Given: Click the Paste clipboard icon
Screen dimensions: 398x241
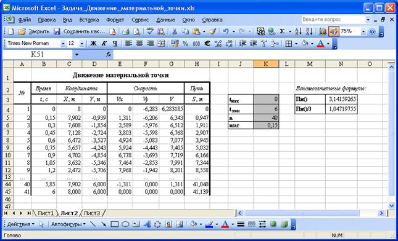Looking at the screenshot, I should pyautogui.click(x=196, y=31).
